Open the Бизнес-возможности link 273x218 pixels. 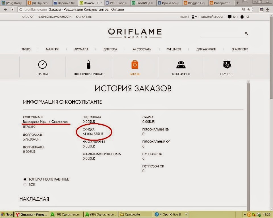click(x=55, y=17)
